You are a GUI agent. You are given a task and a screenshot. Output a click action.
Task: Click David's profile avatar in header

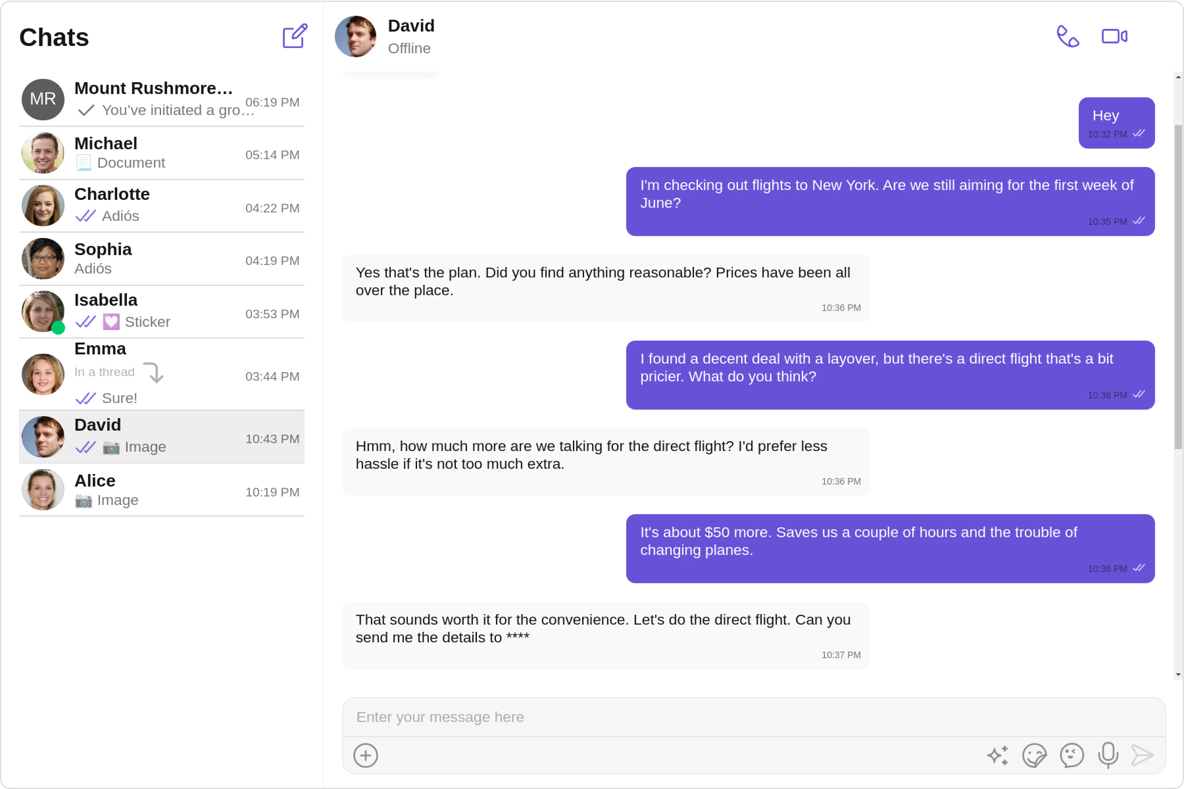point(356,36)
